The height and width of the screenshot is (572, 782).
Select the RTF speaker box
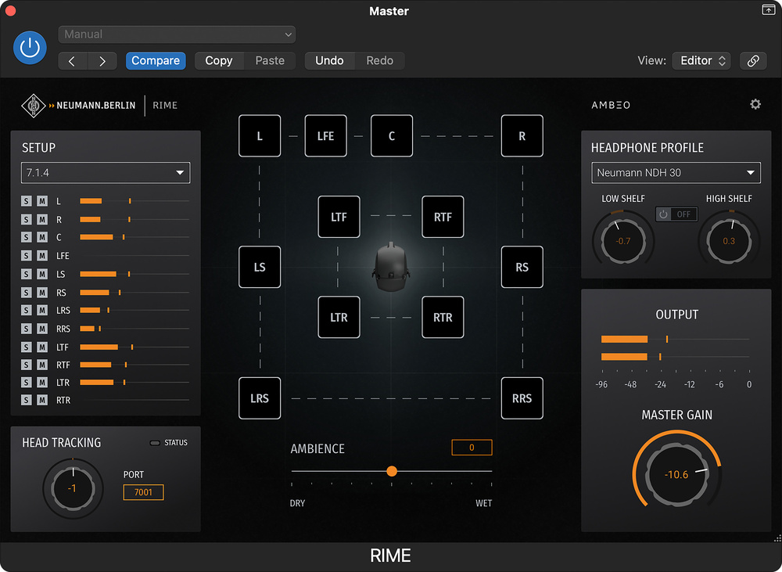[443, 217]
